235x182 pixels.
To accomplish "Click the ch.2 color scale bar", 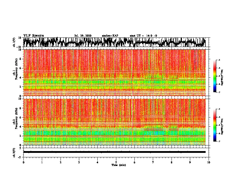I will click(215, 125).
